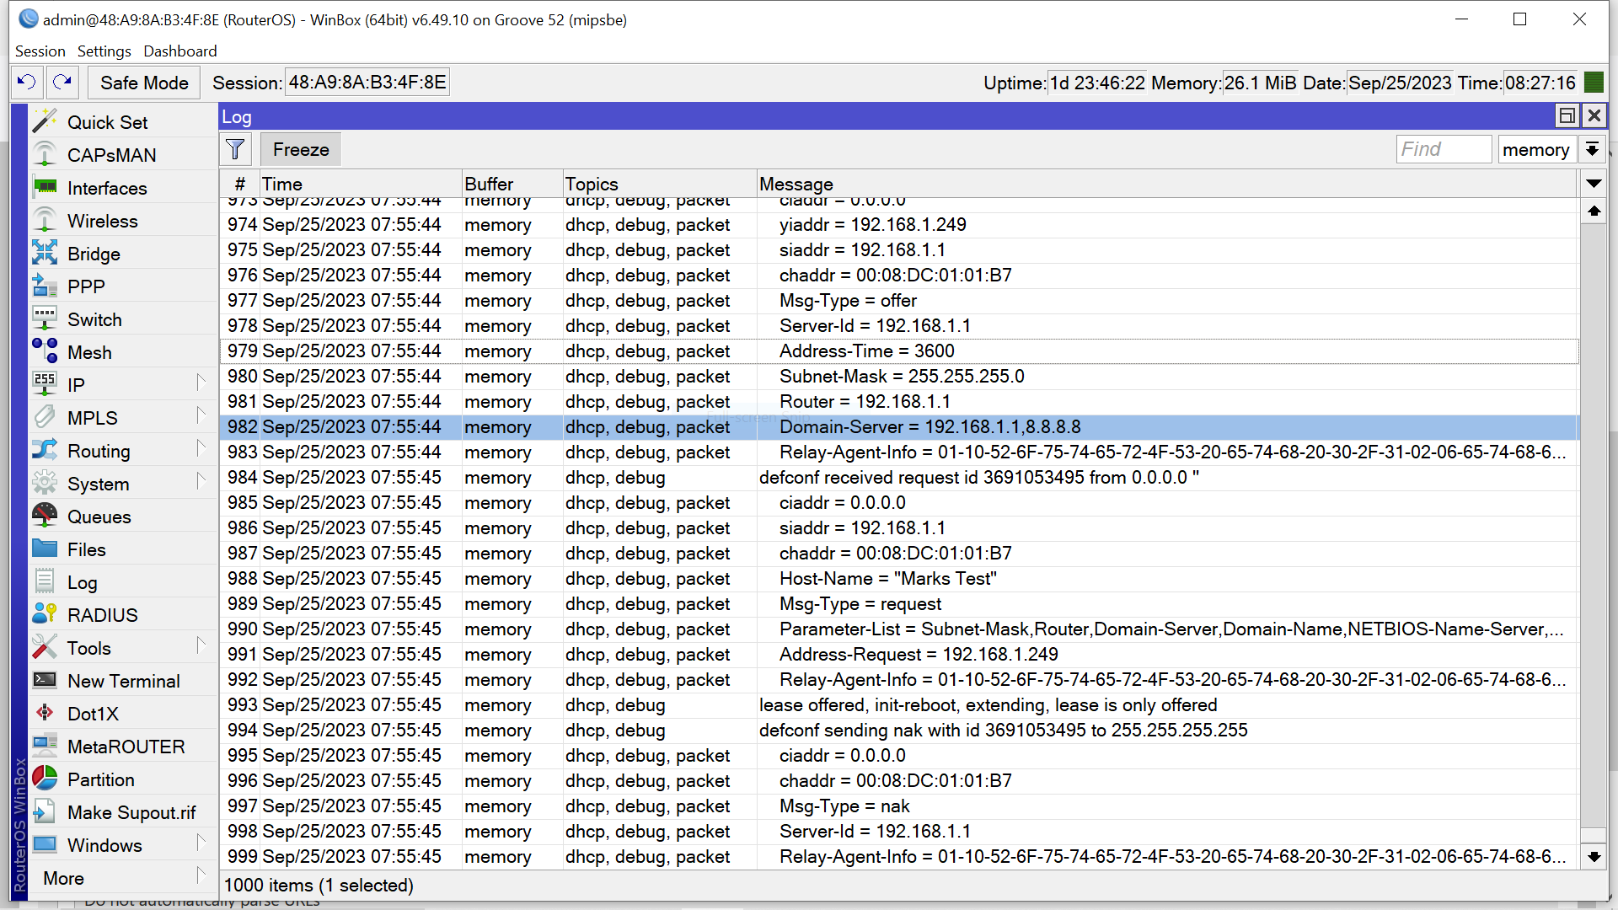The width and height of the screenshot is (1618, 910).
Task: Click the MPLS sidebar icon
Action: 45,418
